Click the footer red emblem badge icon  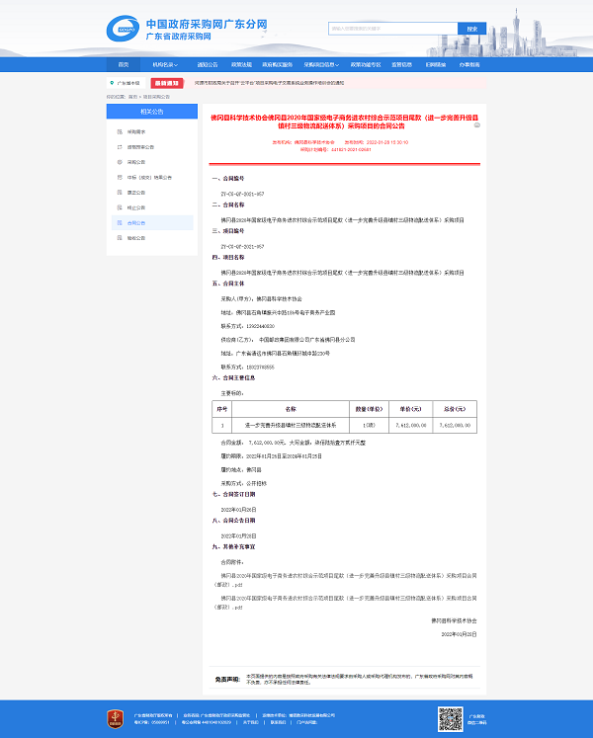pos(115,719)
